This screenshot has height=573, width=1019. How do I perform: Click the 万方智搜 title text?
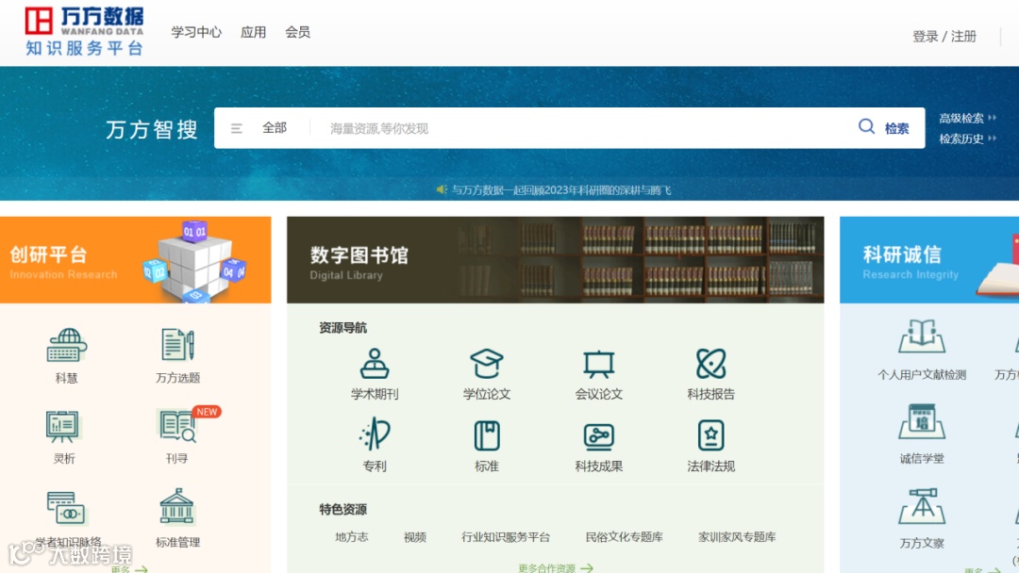pyautogui.click(x=151, y=129)
